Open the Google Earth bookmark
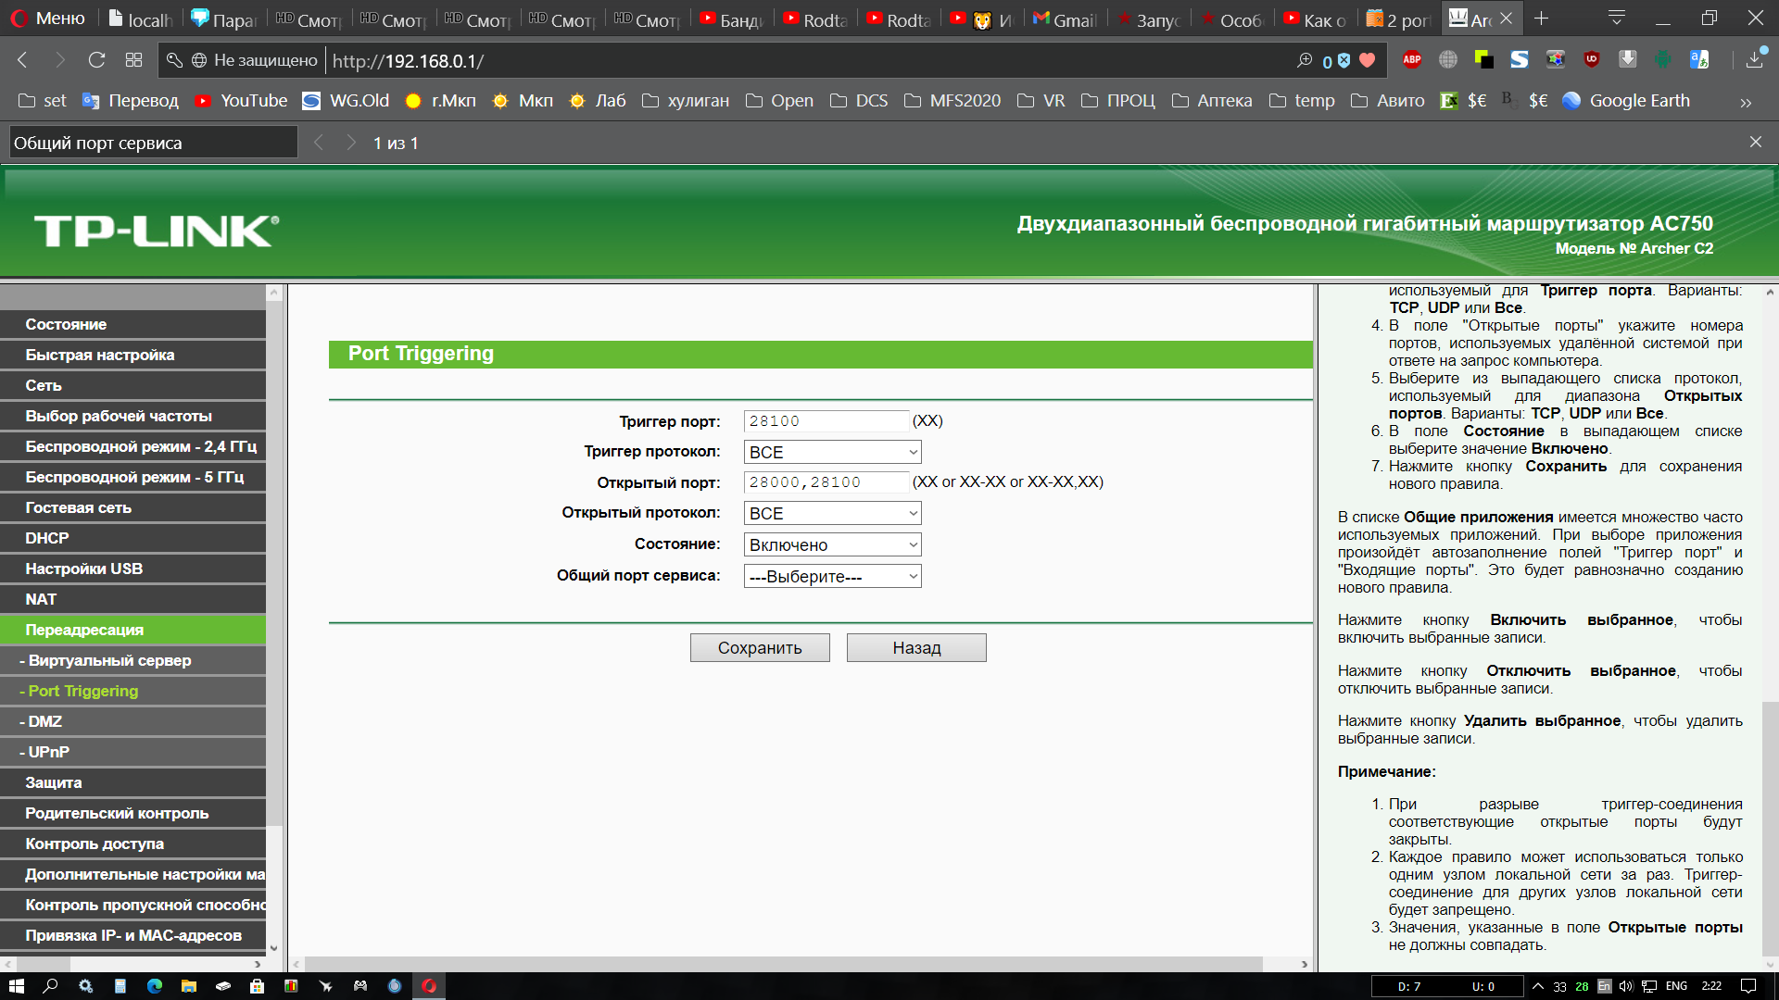This screenshot has height=1000, width=1779. (1627, 101)
